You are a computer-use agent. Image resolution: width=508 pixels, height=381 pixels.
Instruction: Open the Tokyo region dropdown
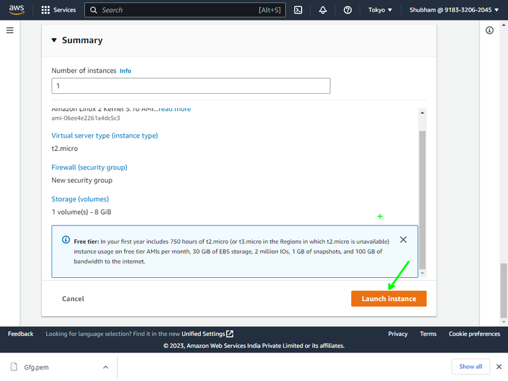click(x=380, y=10)
